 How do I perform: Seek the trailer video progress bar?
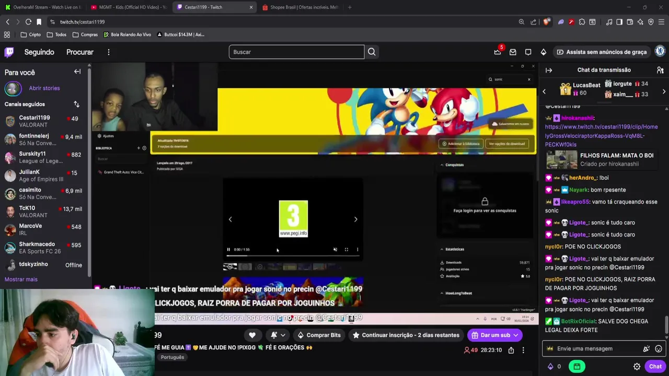point(293,255)
